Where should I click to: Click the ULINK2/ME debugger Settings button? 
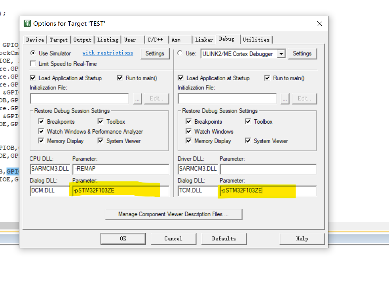pyautogui.click(x=302, y=53)
